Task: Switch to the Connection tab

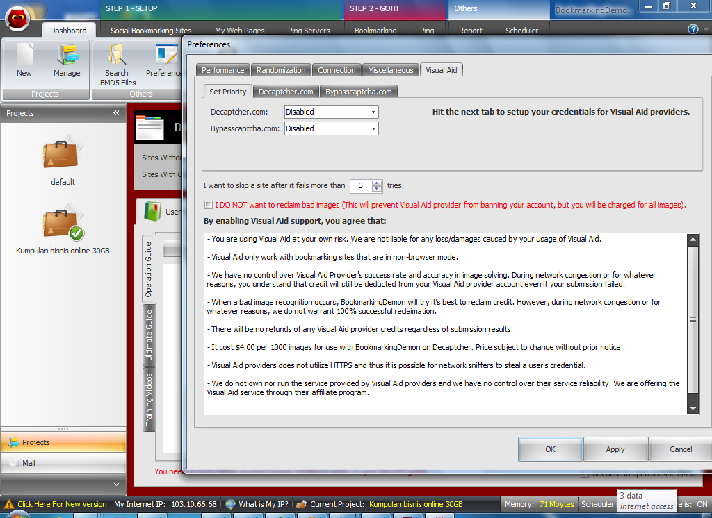Action: [337, 70]
